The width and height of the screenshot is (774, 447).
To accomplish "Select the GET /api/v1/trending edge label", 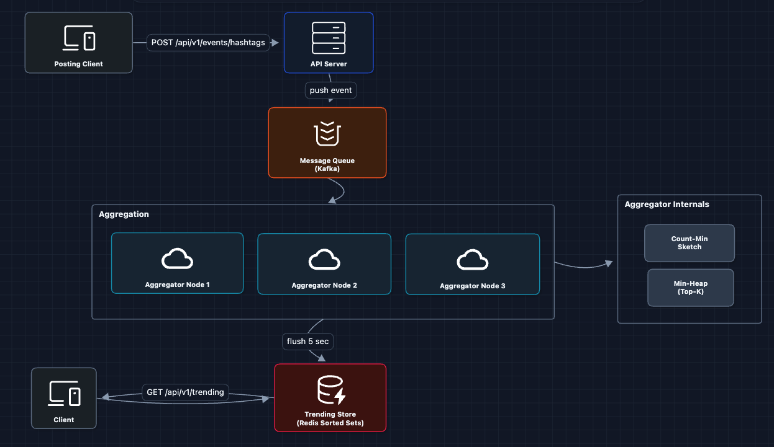I will pyautogui.click(x=185, y=392).
